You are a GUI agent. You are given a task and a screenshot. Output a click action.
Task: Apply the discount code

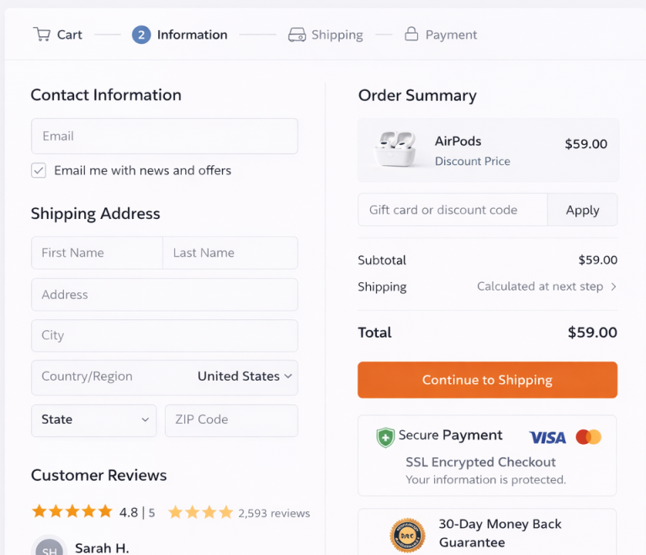point(582,210)
